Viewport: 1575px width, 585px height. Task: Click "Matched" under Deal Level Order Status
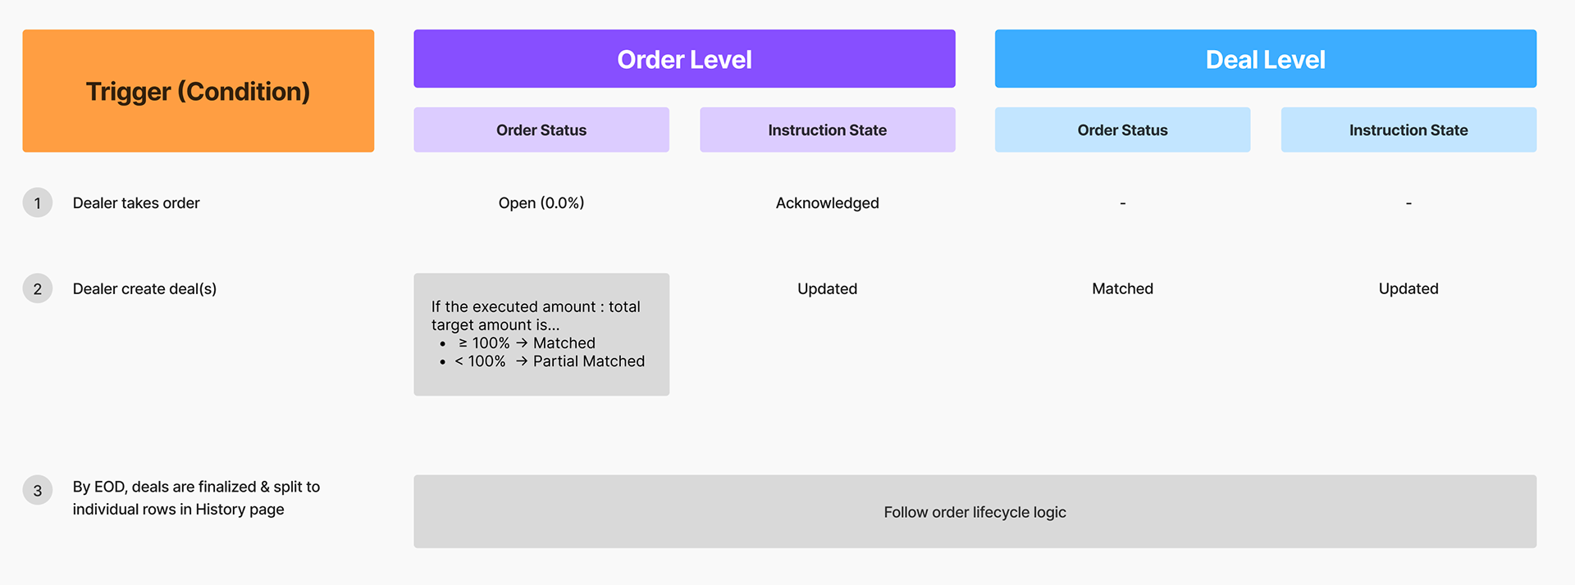[1122, 288]
